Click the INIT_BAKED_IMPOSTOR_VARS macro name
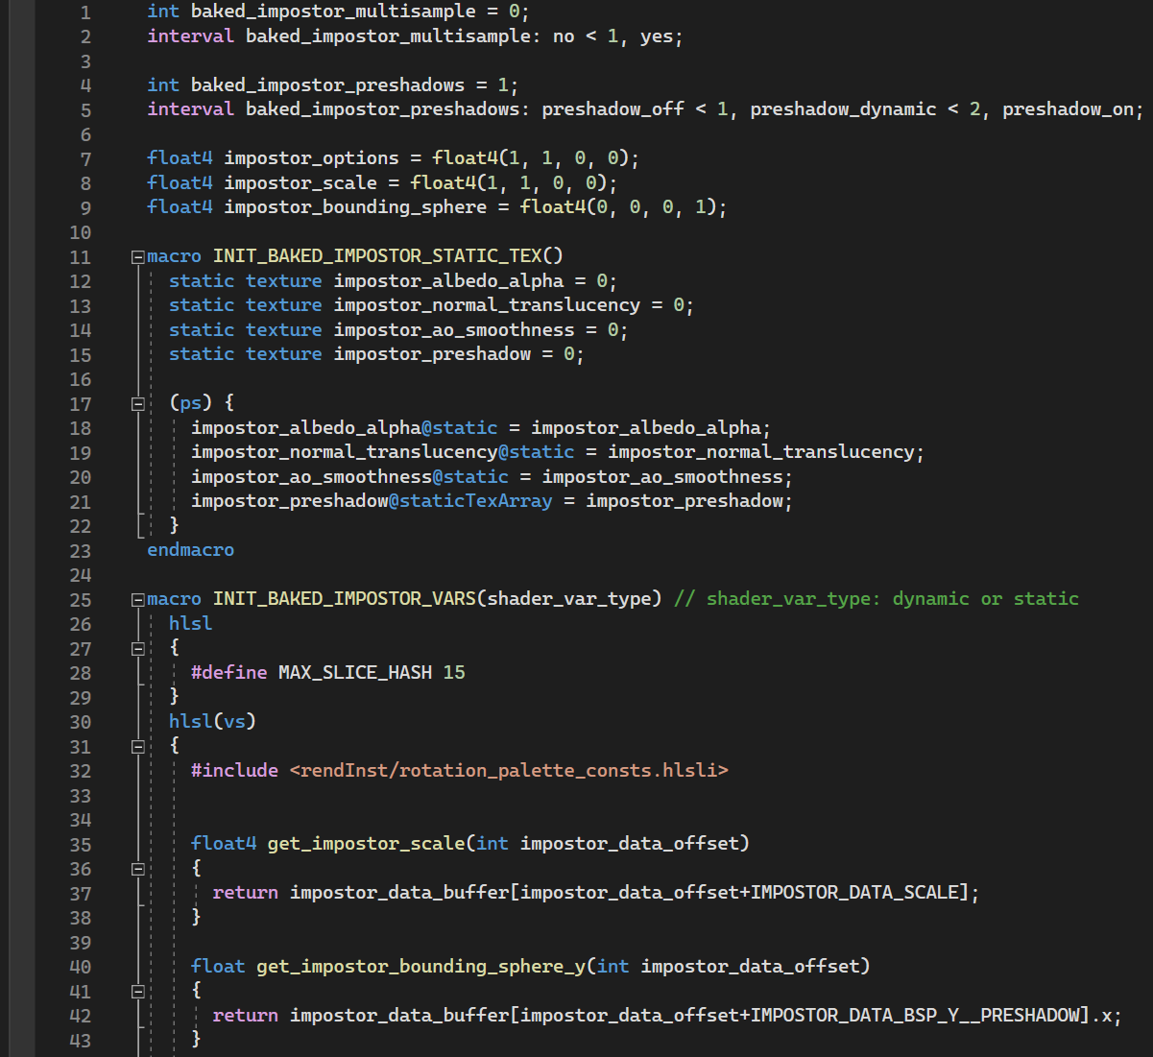 click(345, 598)
